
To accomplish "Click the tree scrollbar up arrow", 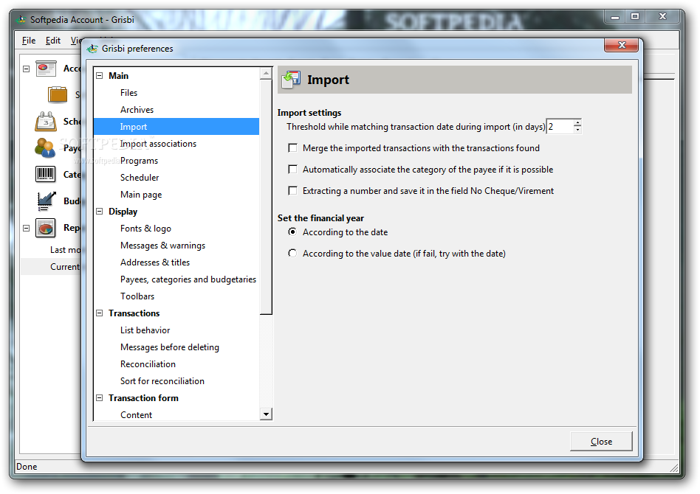I will (x=266, y=74).
